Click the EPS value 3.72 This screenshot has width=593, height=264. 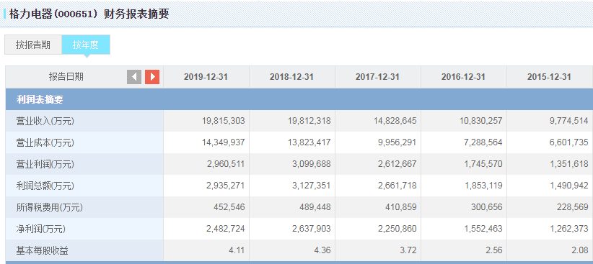point(409,250)
